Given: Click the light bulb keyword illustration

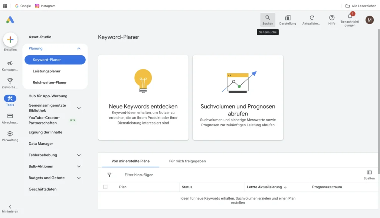Looking at the screenshot, I should 143,81.
